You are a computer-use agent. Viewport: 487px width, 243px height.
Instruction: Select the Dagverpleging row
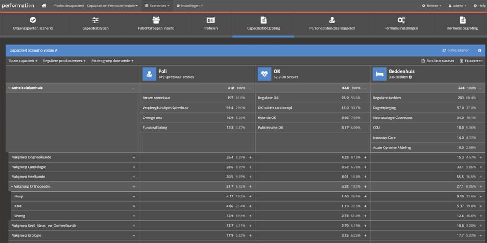428,108
